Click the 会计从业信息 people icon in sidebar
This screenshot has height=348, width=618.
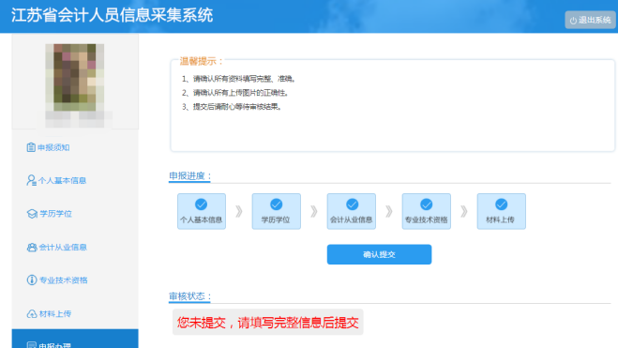[x=32, y=247]
